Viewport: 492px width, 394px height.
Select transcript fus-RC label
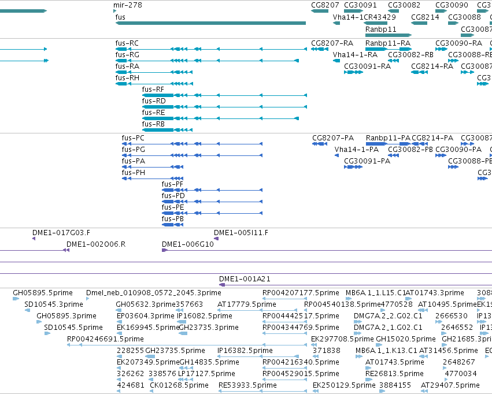click(x=127, y=43)
